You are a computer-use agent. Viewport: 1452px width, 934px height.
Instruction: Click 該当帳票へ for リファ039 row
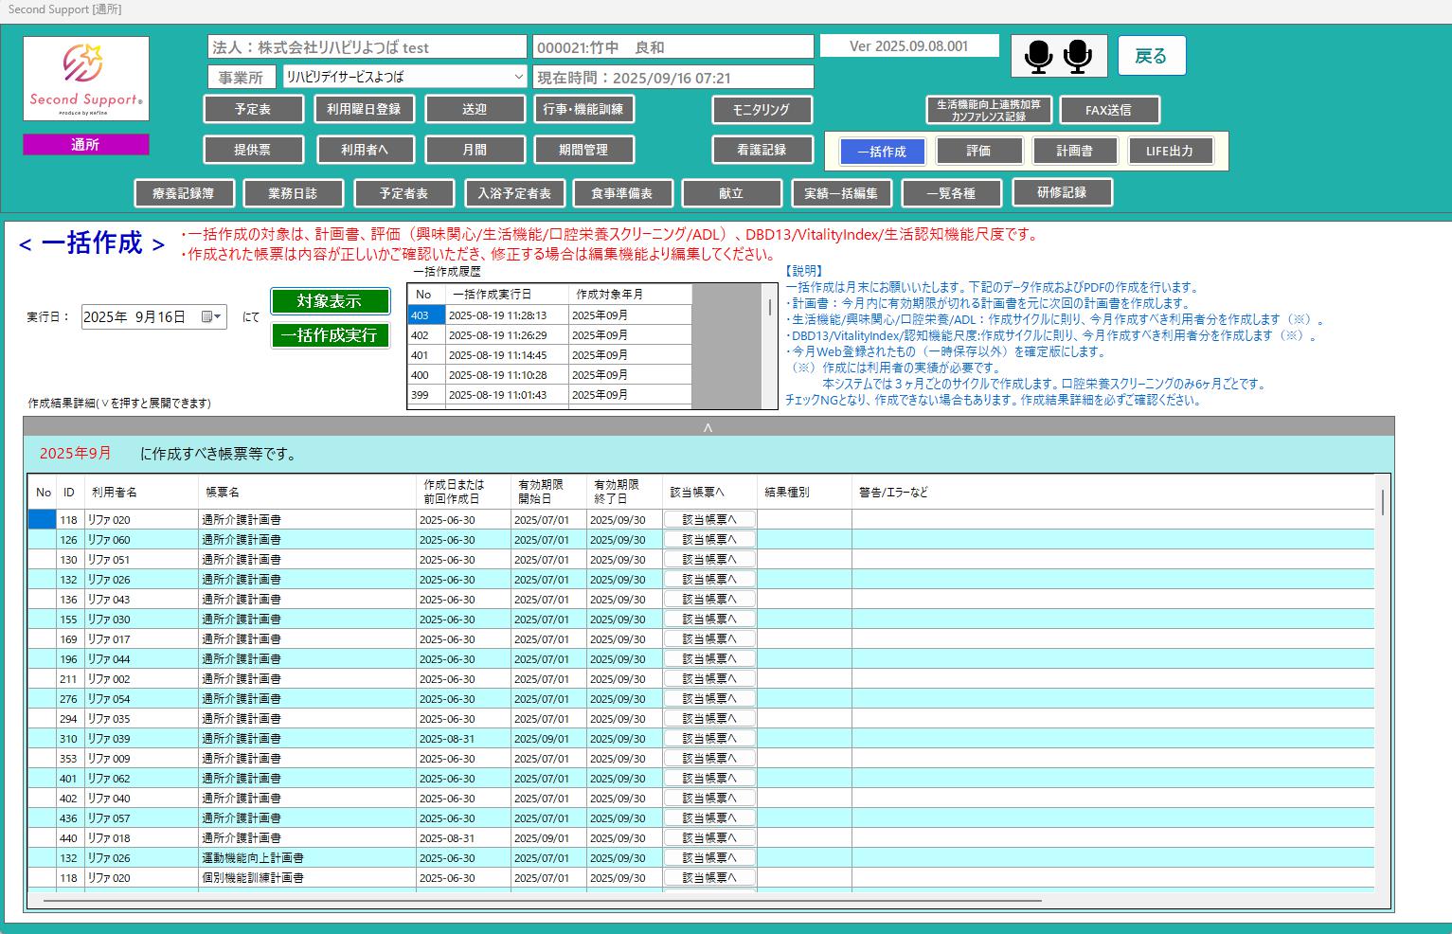coord(709,738)
